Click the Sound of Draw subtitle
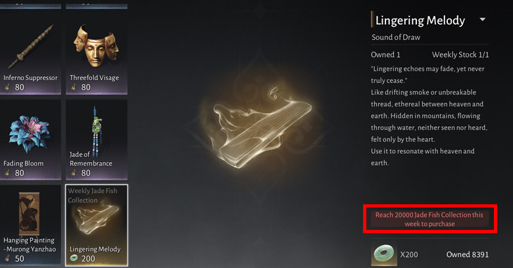This screenshot has width=513, height=268. (x=396, y=37)
